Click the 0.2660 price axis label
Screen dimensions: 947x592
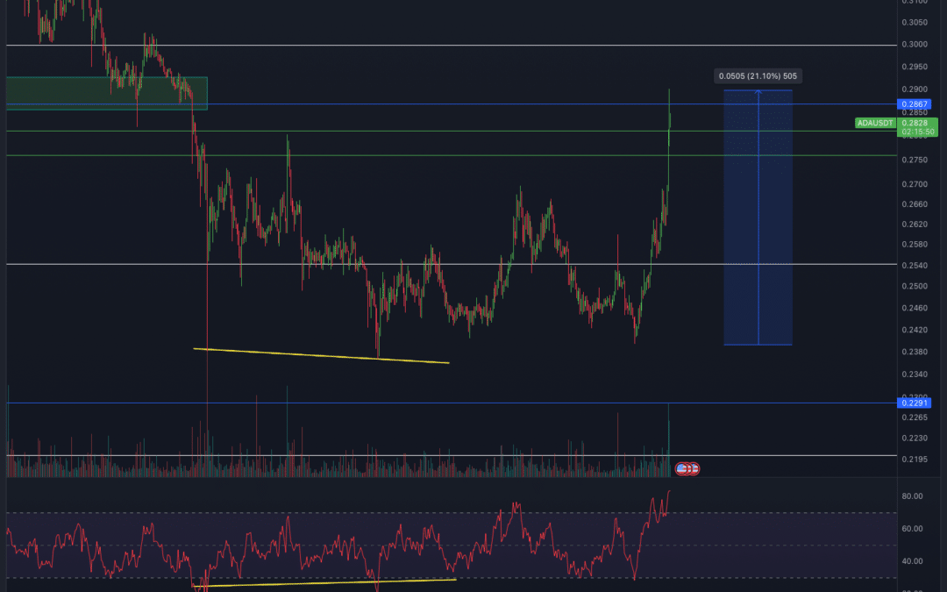[915, 204]
